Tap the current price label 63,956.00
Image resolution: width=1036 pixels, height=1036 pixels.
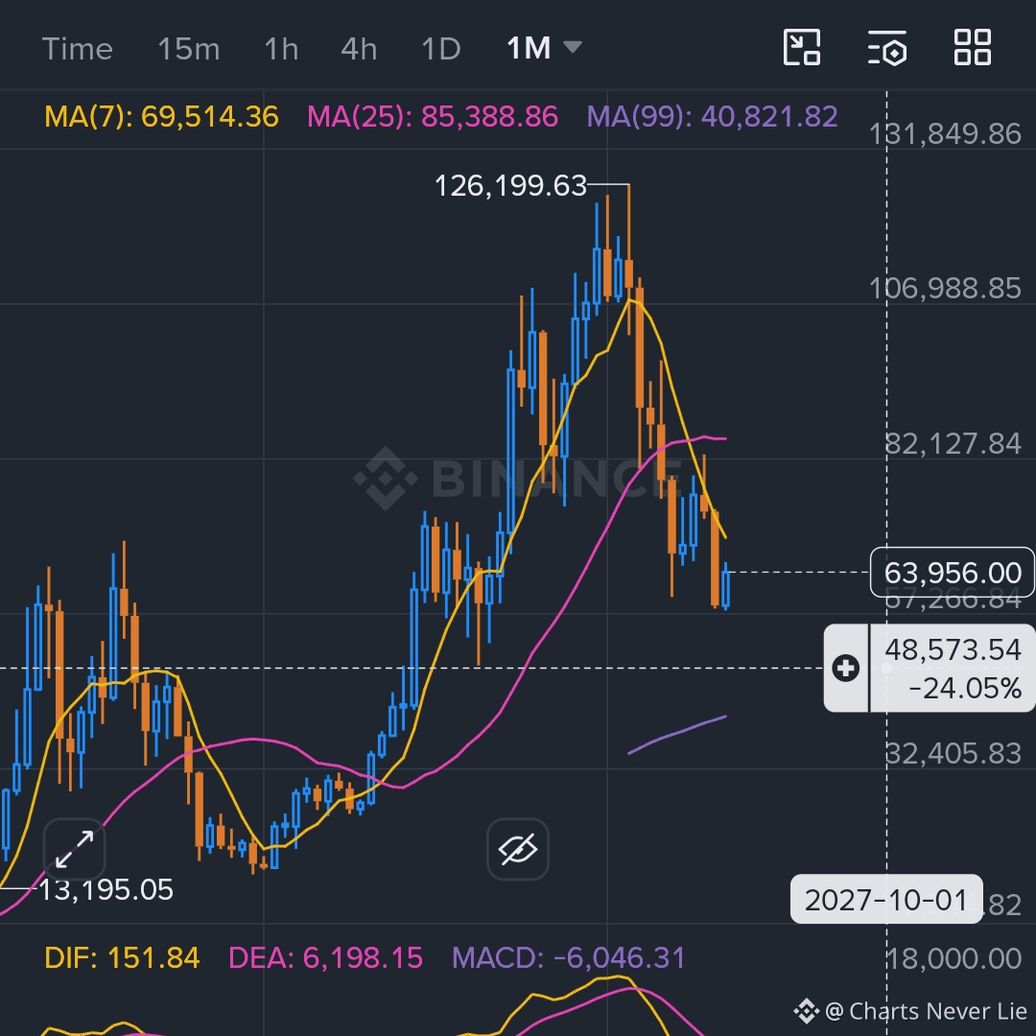953,572
